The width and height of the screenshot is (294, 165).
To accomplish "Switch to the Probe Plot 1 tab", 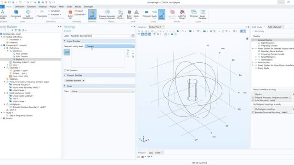I will click(x=155, y=27).
